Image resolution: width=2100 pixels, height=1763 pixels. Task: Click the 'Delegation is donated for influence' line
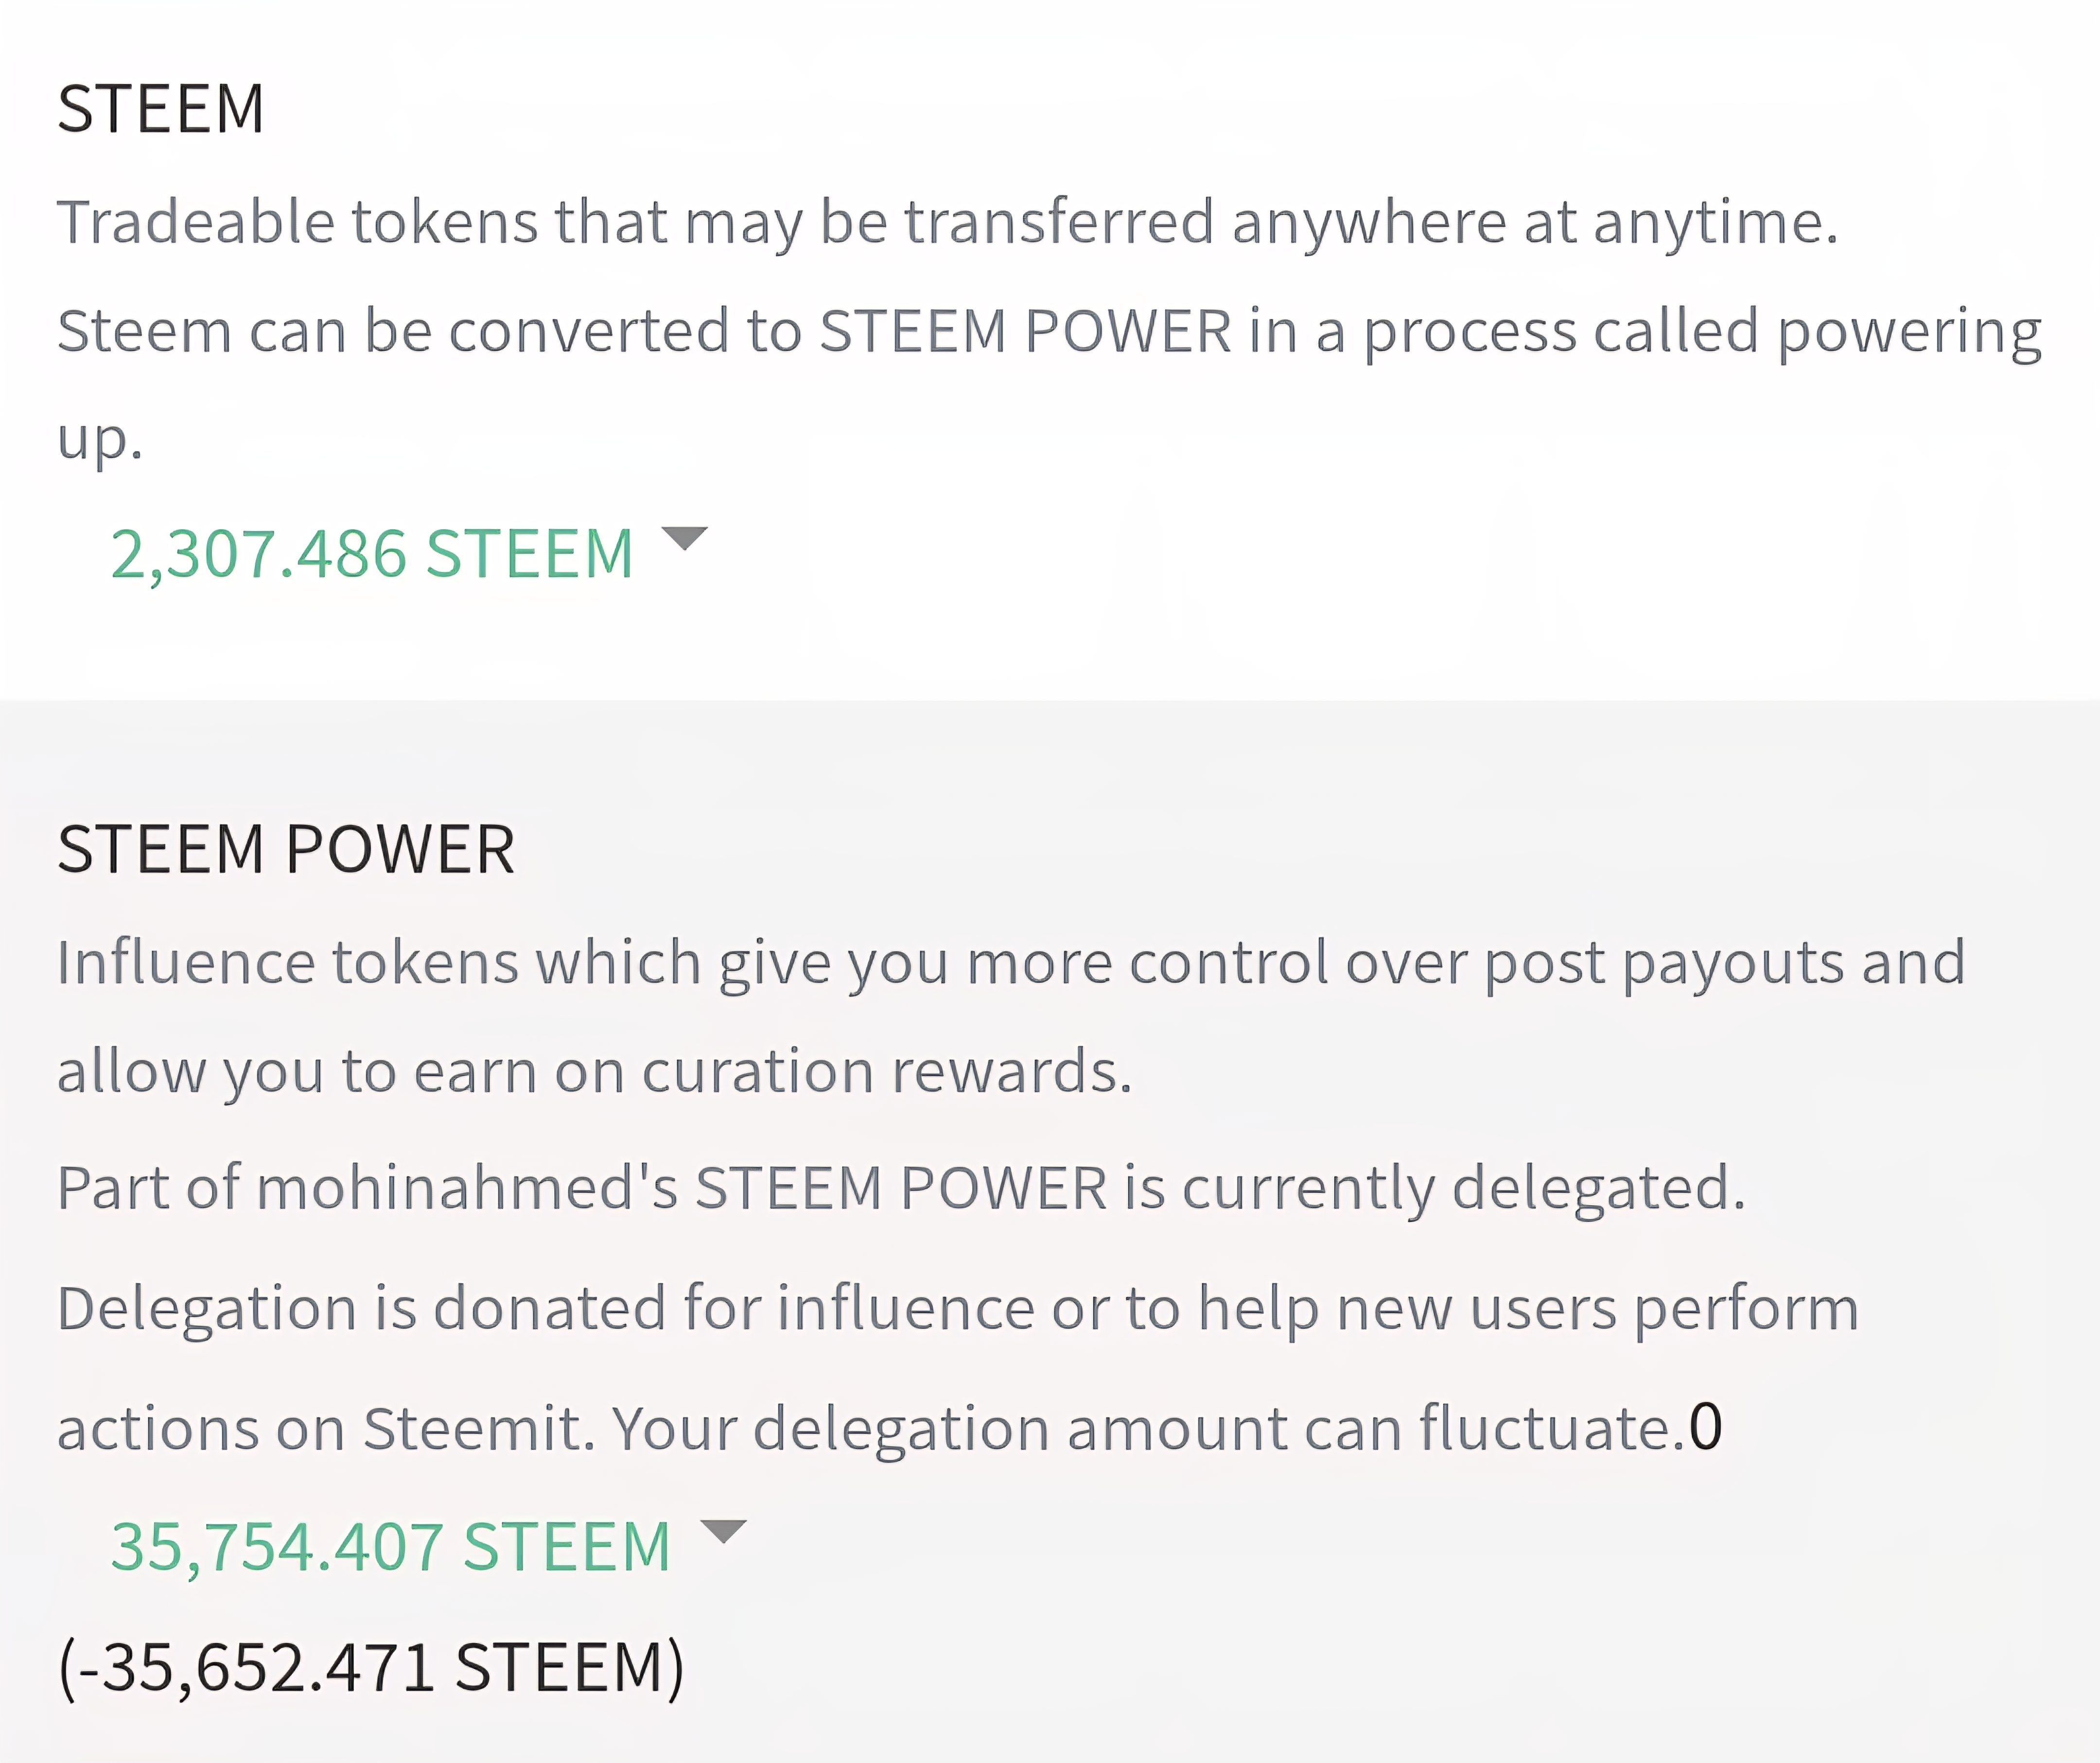coord(958,1309)
